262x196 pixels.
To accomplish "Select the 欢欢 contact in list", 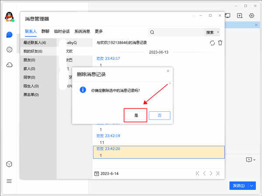I will [x=75, y=52].
